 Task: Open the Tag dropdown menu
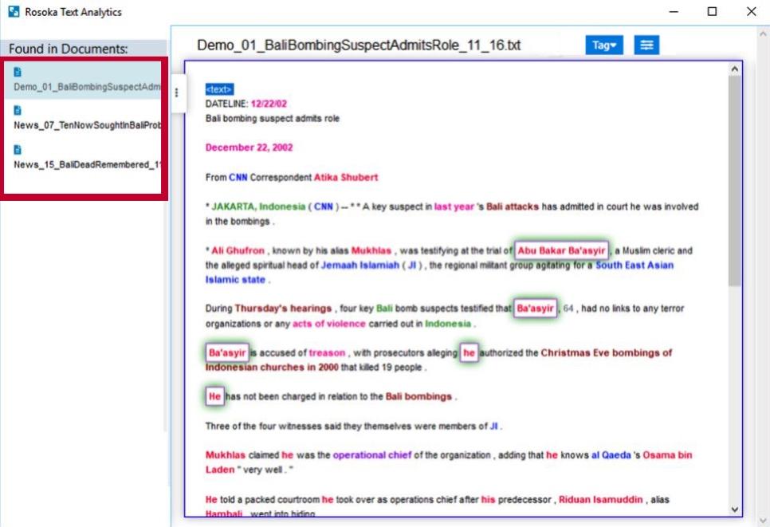click(605, 45)
